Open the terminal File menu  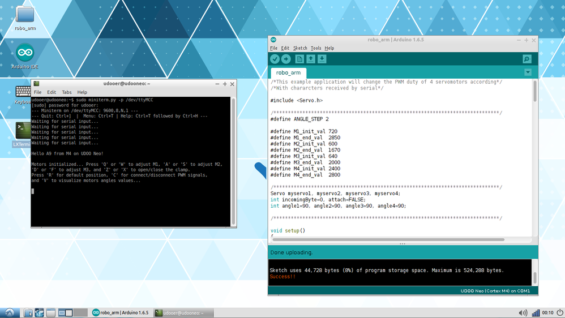click(37, 92)
